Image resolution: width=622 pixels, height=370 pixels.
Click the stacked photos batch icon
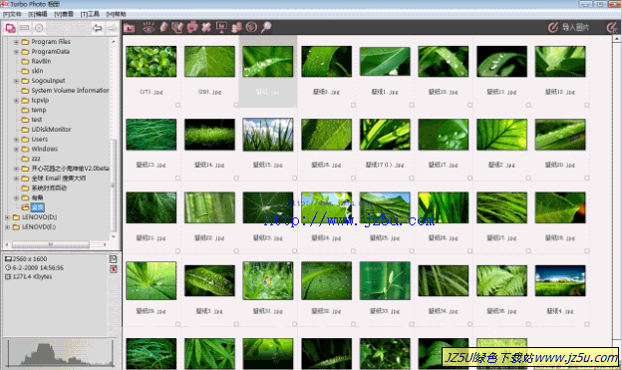236,27
